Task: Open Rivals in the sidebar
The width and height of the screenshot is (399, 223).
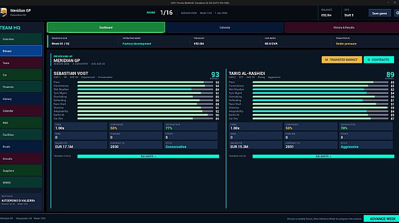Action: (21, 147)
